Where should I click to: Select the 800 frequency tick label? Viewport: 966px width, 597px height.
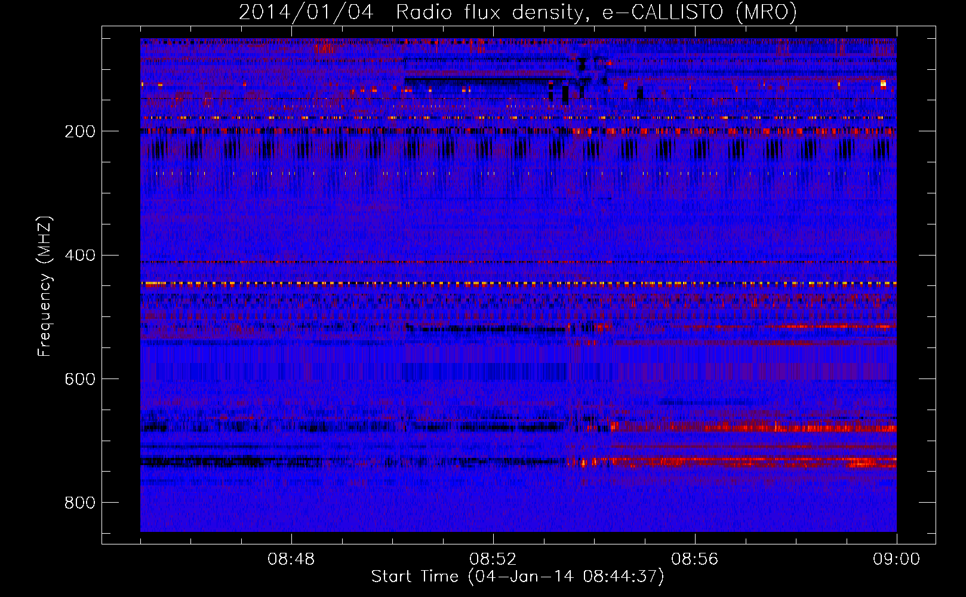pyautogui.click(x=80, y=503)
